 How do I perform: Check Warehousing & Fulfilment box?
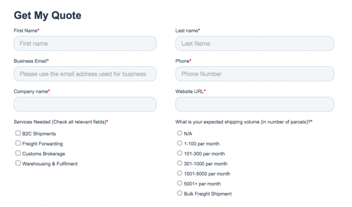tap(18, 164)
